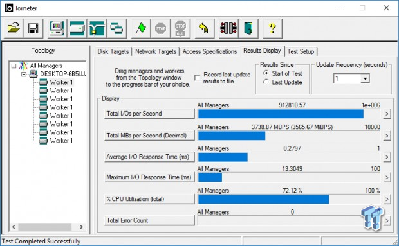Collapse the DESKTOP-6B5UJJ manager node
The width and height of the screenshot is (399, 246).
tap(24, 74)
